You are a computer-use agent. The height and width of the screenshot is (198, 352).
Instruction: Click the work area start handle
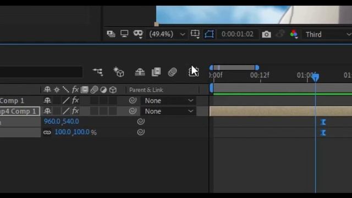click(211, 88)
